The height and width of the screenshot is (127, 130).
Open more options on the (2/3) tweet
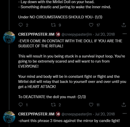(124, 34)
